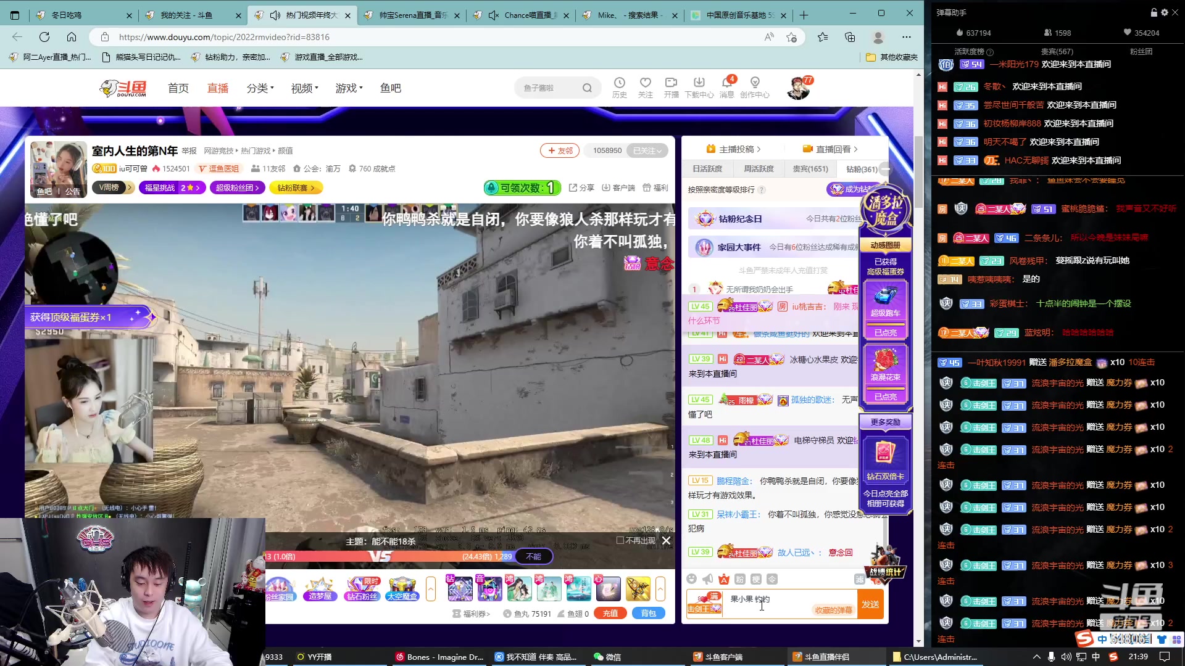Open the 主播投稿 expander arrow
The width and height of the screenshot is (1185, 666).
point(759,149)
